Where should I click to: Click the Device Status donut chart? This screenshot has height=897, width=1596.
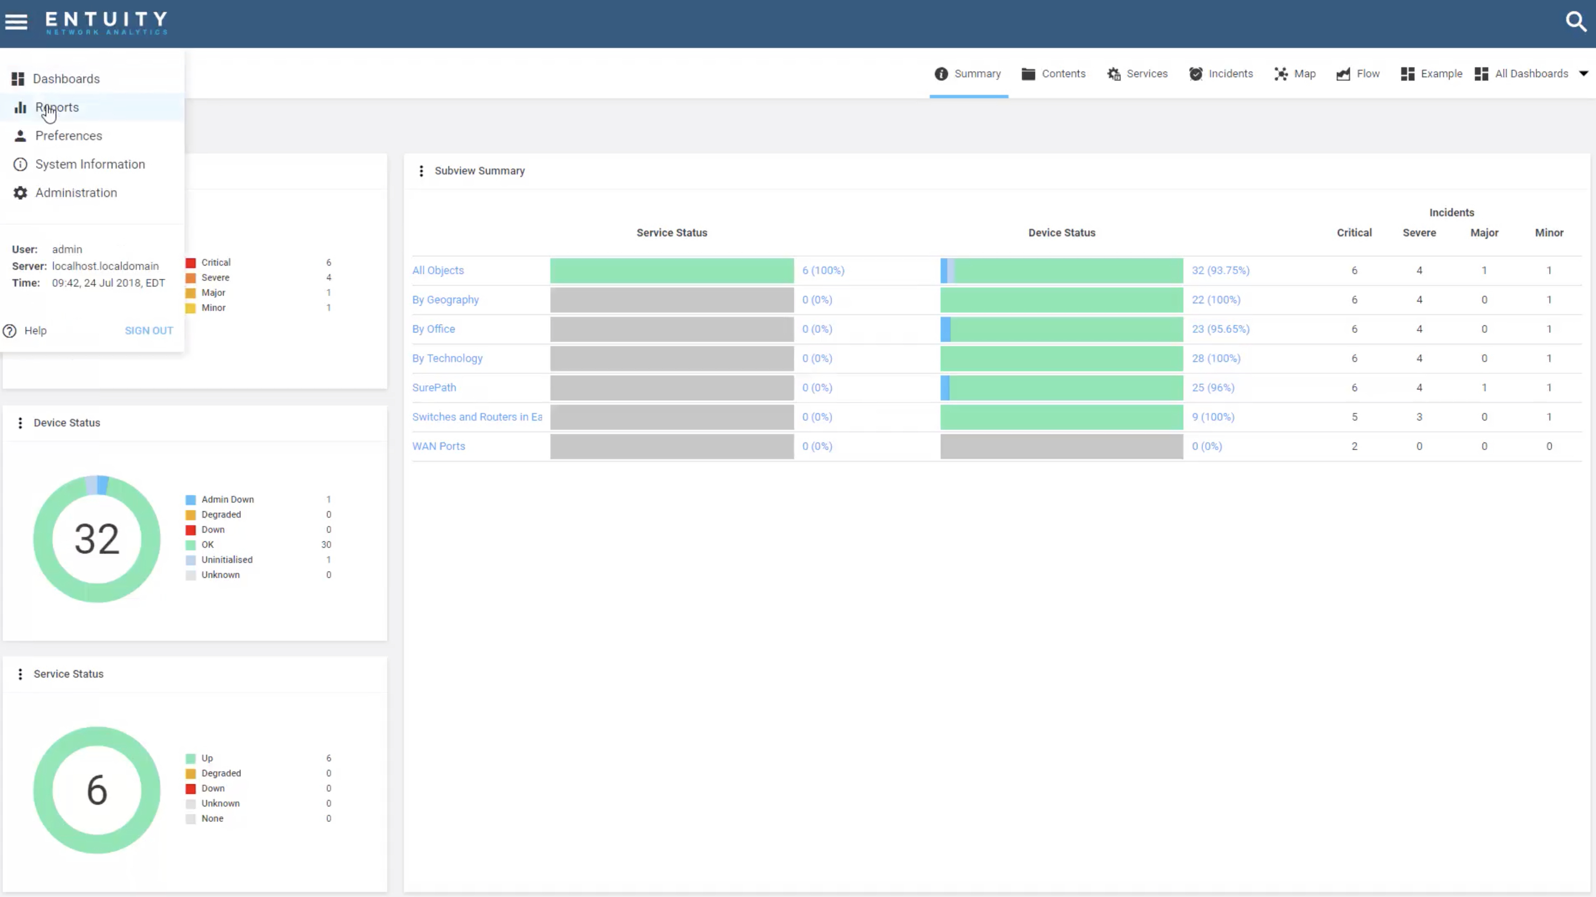(x=95, y=538)
